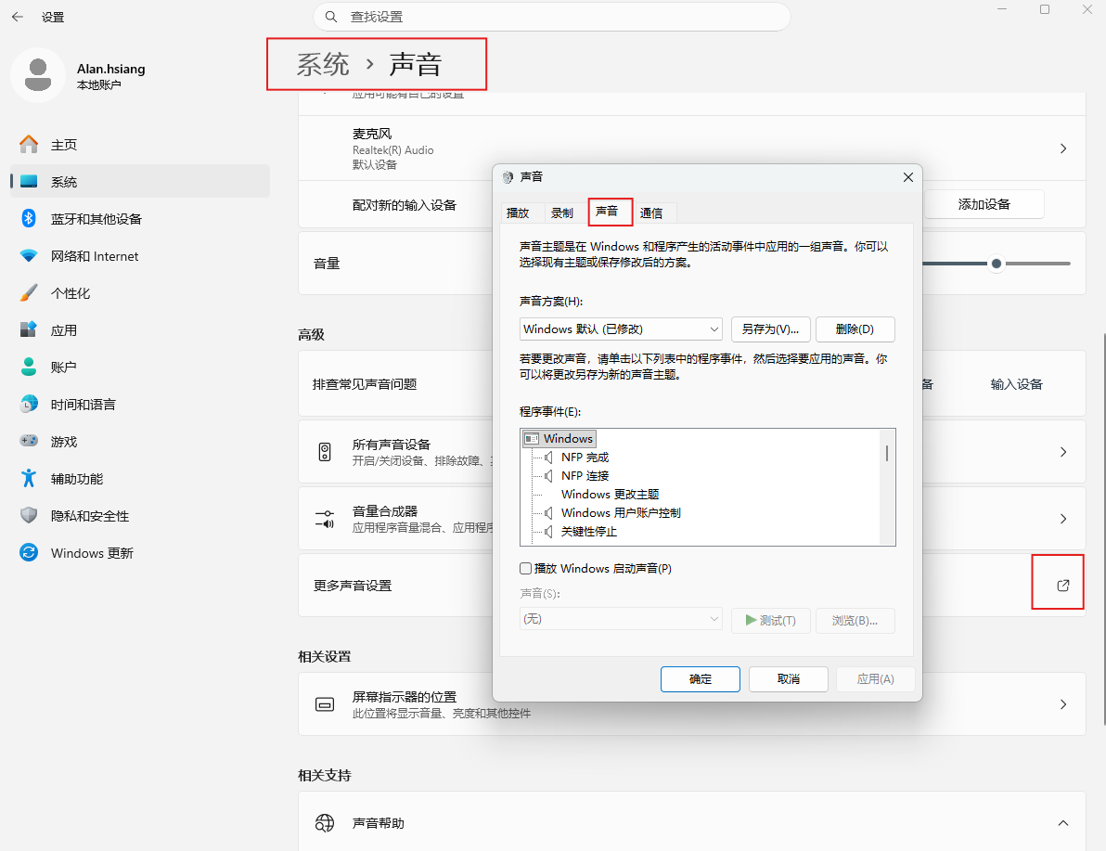Expand the 音量合成器 row chevron
1106x851 pixels.
click(1063, 519)
